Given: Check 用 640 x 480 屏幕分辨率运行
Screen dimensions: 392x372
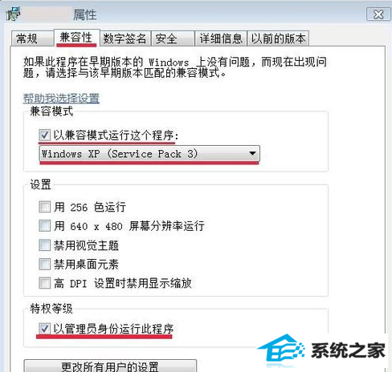Looking at the screenshot, I should pos(44,226).
